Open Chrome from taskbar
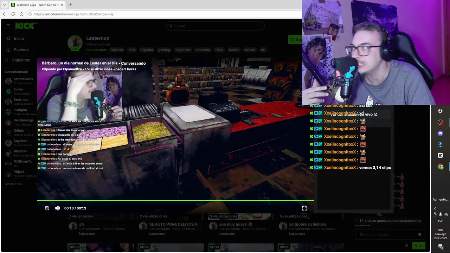 coord(440,167)
